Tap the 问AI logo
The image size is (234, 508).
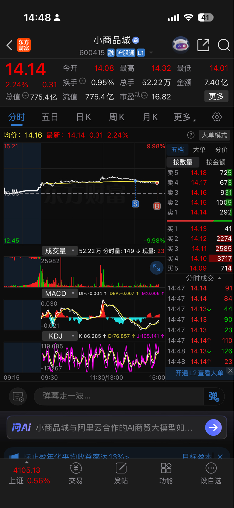(21, 427)
